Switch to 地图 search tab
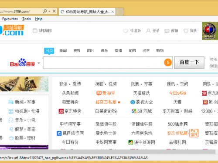 [132, 50]
